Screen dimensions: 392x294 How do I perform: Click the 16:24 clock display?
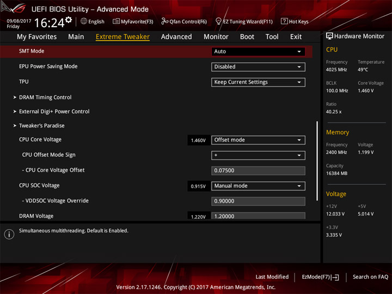49,23
